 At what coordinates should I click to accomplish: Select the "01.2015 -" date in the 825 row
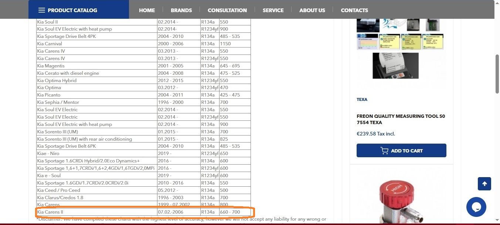(178, 139)
